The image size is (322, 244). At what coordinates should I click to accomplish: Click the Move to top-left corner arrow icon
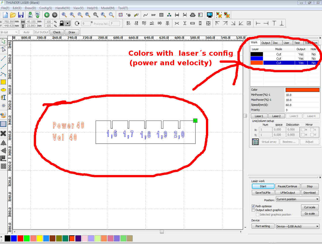coord(217,23)
